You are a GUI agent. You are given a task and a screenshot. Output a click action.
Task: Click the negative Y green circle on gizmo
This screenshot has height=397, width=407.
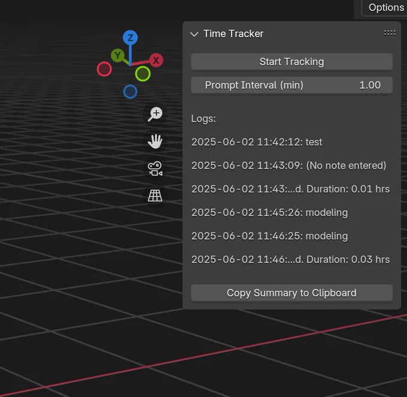143,74
